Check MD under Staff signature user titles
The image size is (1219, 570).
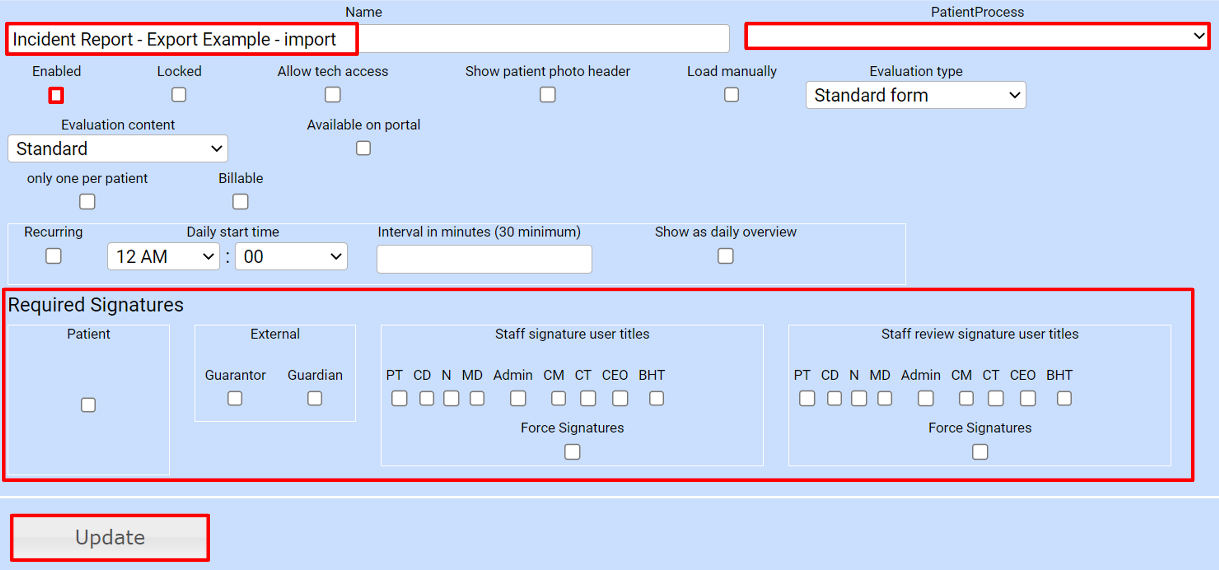point(477,398)
